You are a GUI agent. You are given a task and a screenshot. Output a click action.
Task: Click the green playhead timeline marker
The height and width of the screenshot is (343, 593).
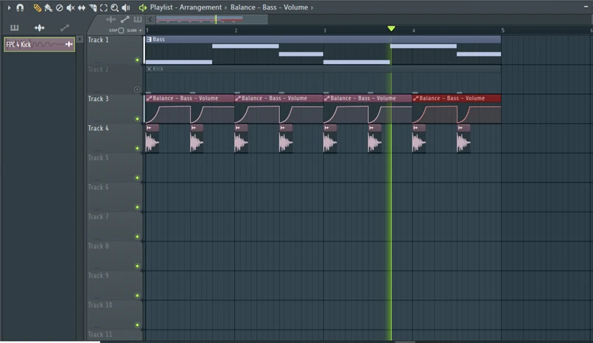pyautogui.click(x=391, y=29)
